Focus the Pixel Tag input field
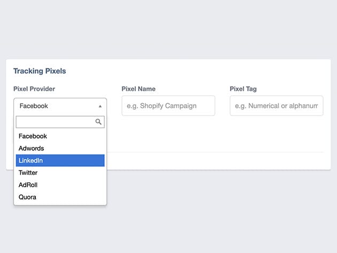The image size is (337, 253). [x=276, y=106]
